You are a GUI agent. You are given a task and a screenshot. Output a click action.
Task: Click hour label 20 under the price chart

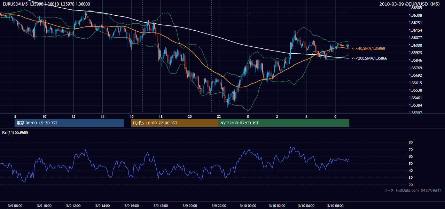click(x=190, y=116)
